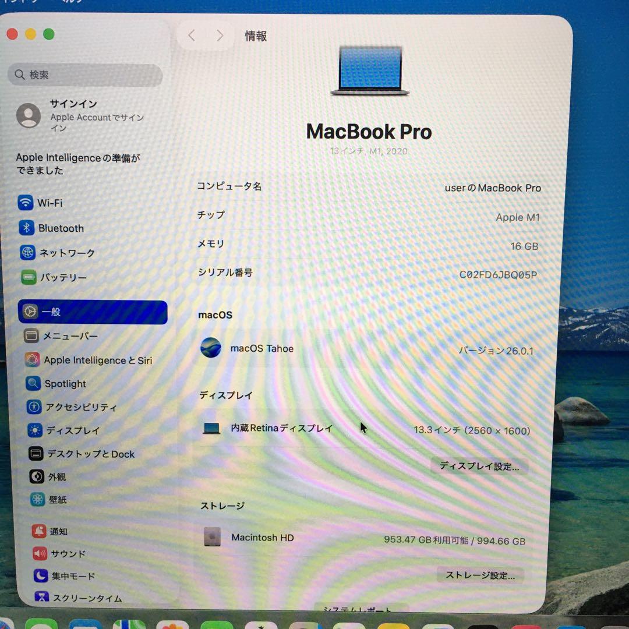Image resolution: width=629 pixels, height=629 pixels.
Task: Select メニューバー in the sidebar
Action: coord(69,336)
